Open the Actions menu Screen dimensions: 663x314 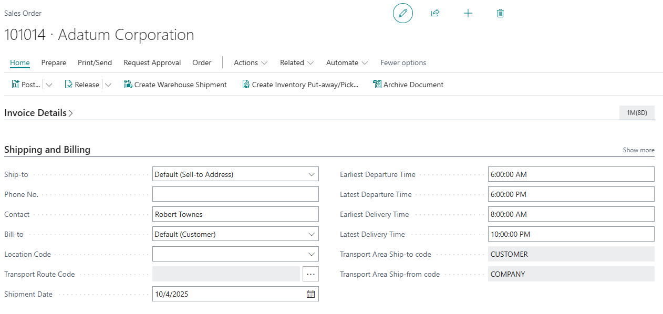pos(251,62)
